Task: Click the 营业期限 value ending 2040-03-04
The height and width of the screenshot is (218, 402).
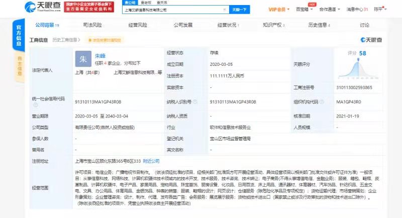Action: [x=102, y=116]
